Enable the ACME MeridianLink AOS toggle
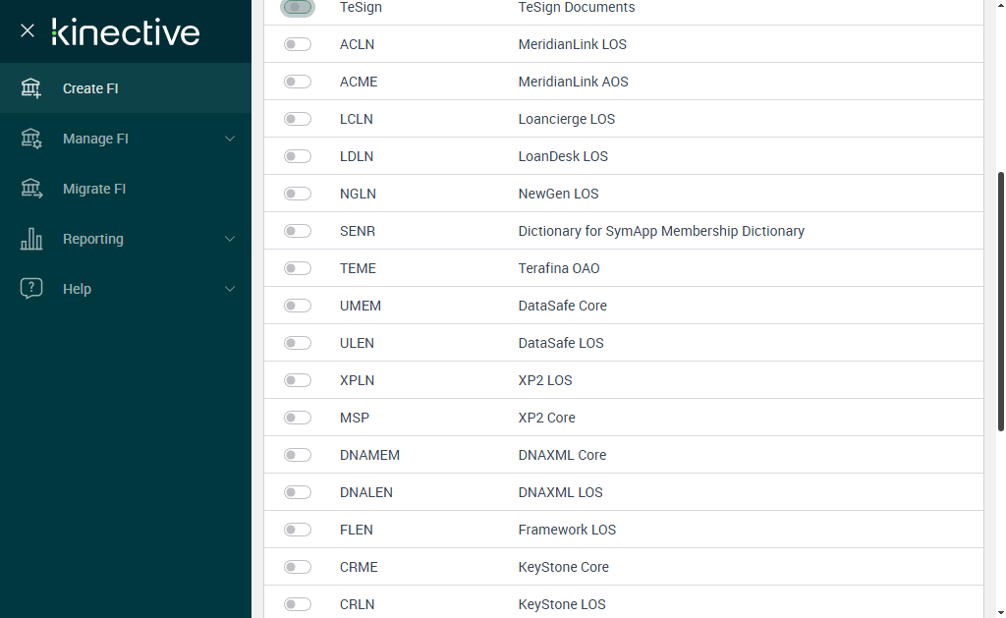Screen dimensions: 1006x618 [298, 82]
